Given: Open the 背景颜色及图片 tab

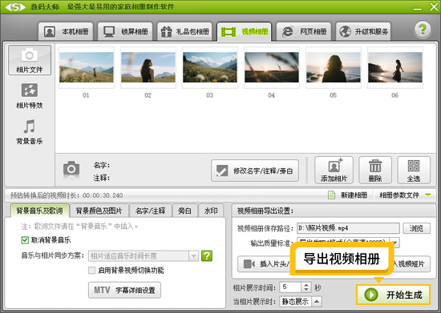Looking at the screenshot, I should [99, 211].
